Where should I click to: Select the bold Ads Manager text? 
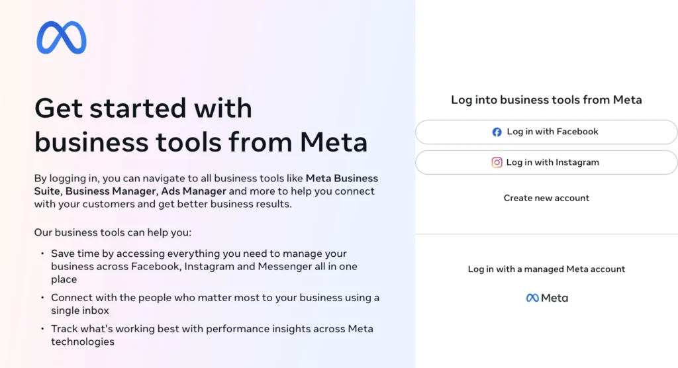(x=195, y=191)
